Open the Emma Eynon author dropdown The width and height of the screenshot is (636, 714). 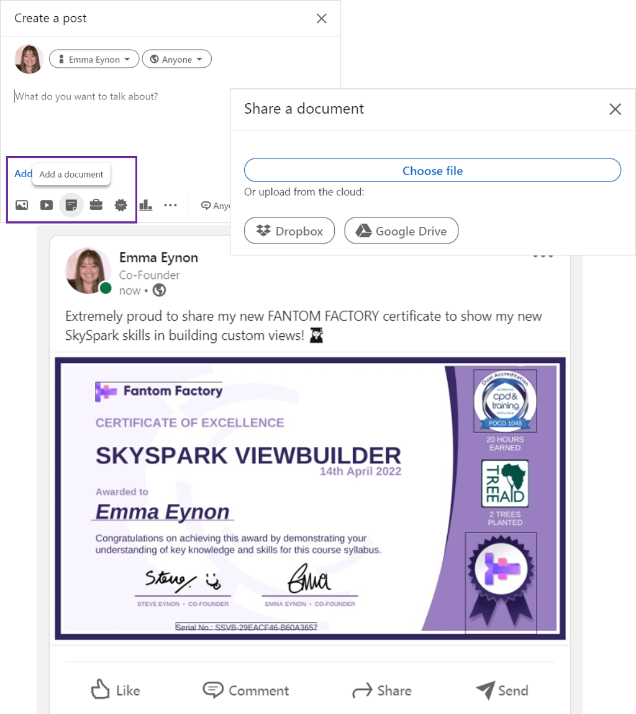[x=94, y=59]
